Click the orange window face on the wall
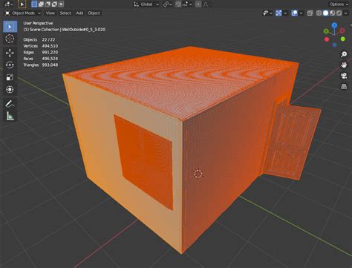352x268 pixels. pos(146,161)
